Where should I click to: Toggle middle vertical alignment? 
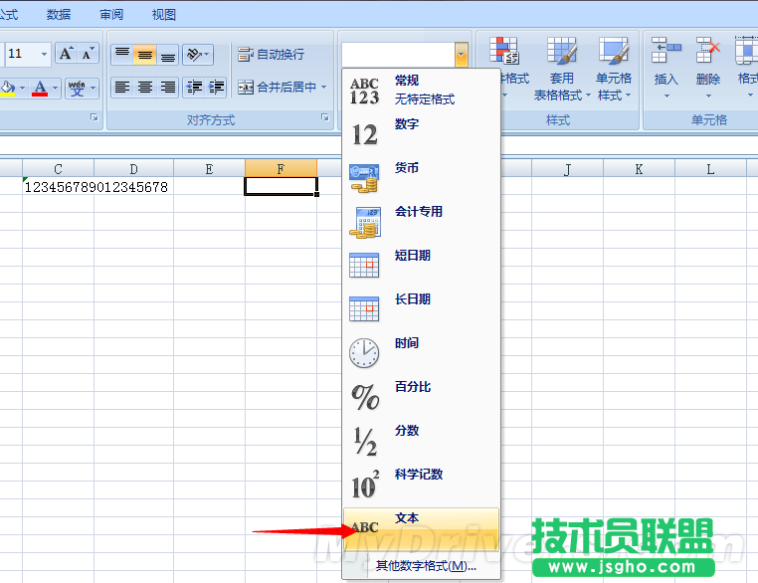pos(144,54)
